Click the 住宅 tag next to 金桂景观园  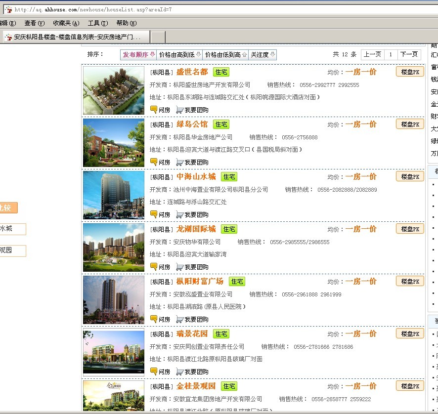pos(229,386)
